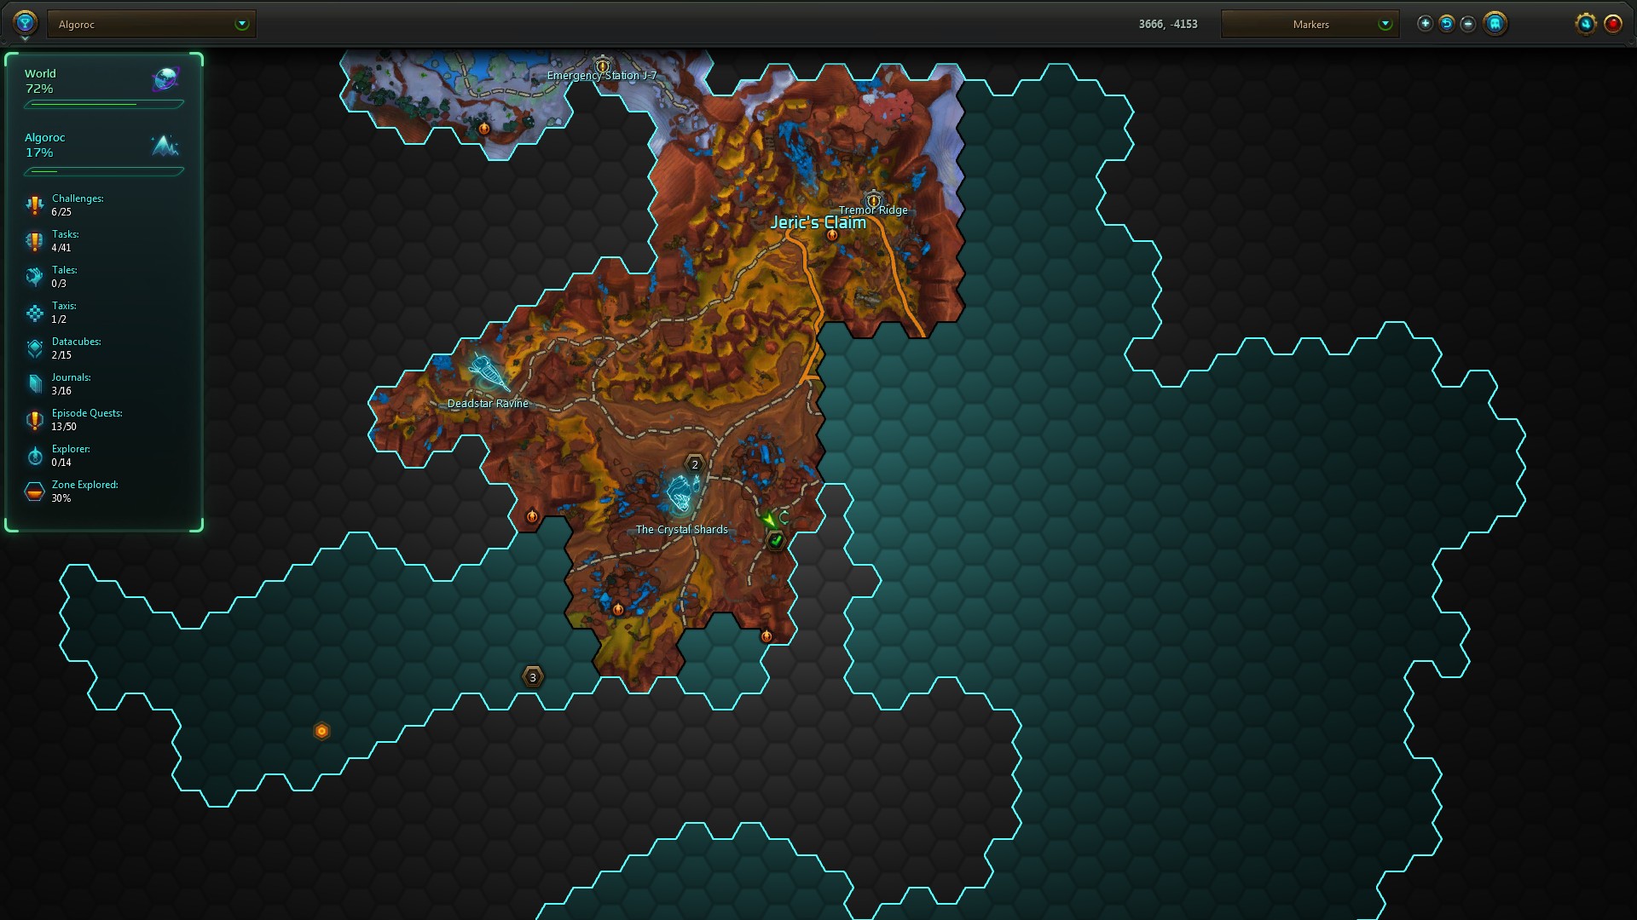1637x920 pixels.
Task: Click The Crystal Shards map label
Action: tap(682, 530)
